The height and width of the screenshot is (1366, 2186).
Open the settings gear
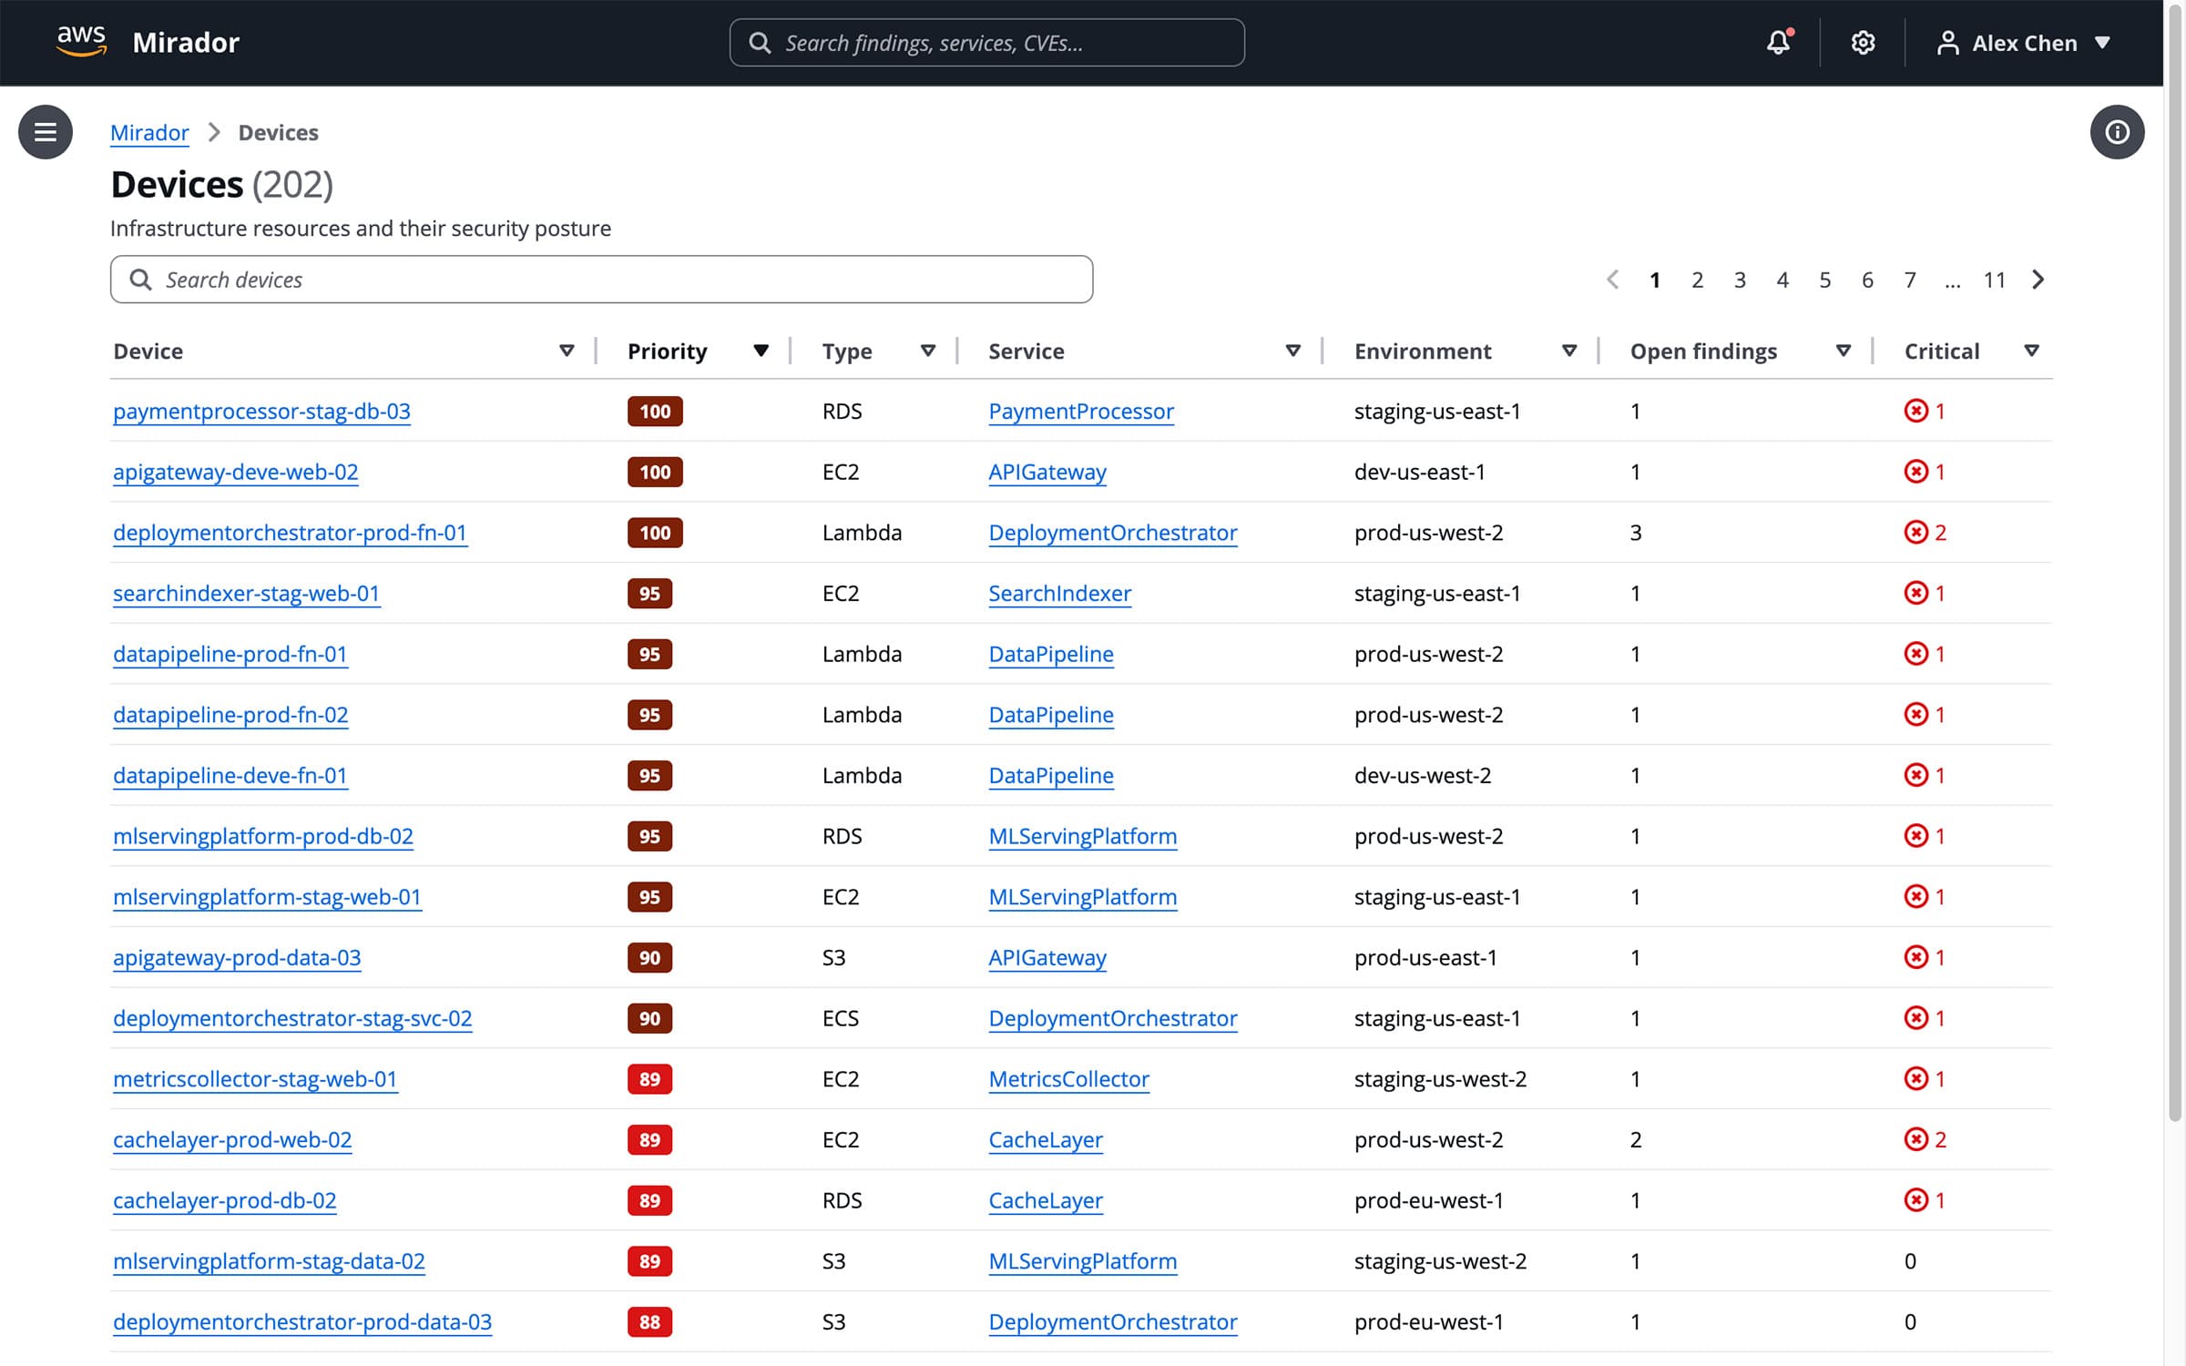pyautogui.click(x=1863, y=42)
